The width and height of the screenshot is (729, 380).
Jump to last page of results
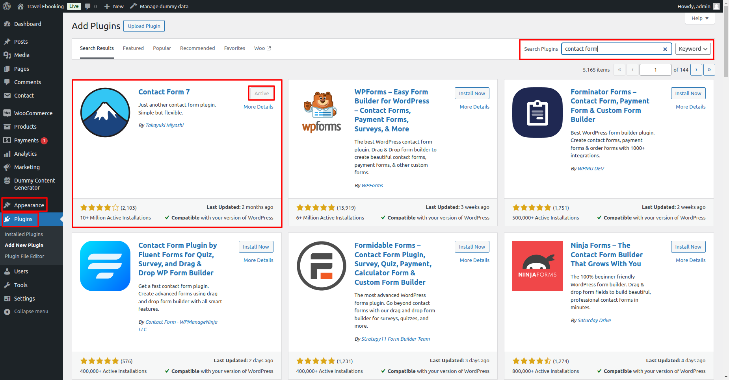(709, 70)
